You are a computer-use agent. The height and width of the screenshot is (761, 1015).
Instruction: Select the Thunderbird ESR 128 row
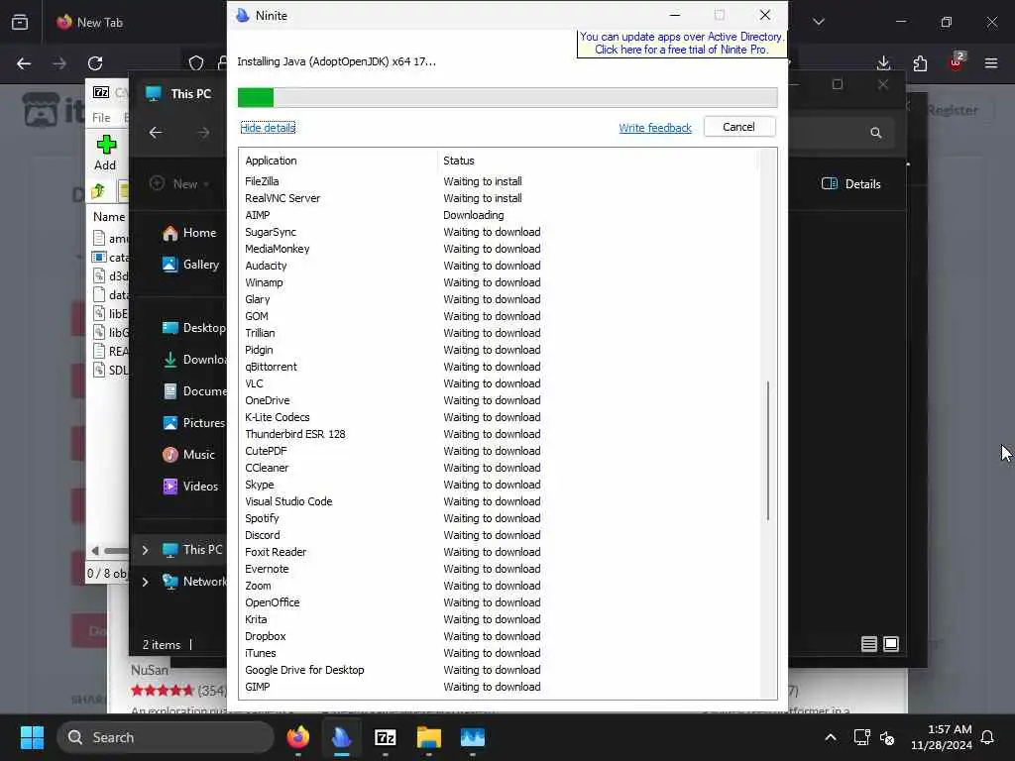pos(500,434)
